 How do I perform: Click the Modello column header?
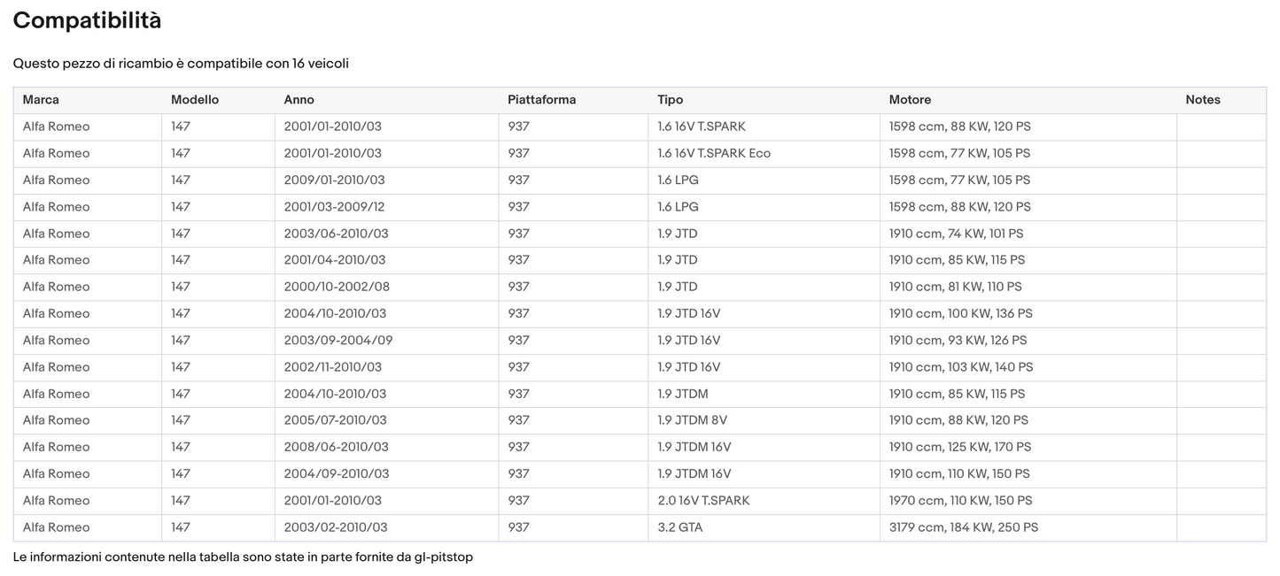[x=194, y=100]
